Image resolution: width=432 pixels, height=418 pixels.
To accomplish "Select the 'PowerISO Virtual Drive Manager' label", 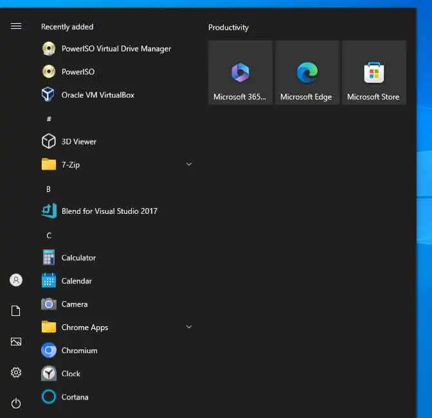I will click(116, 49).
